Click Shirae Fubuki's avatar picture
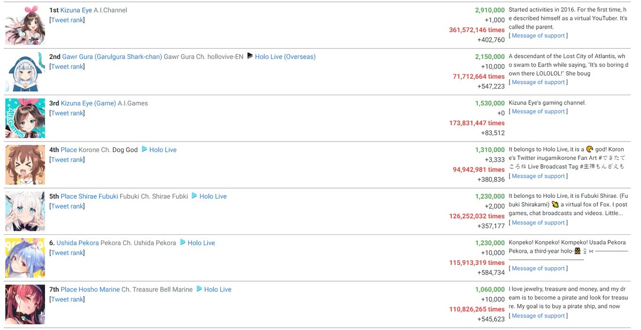Viewport: 641px width, 330px height. pyautogui.click(x=24, y=211)
